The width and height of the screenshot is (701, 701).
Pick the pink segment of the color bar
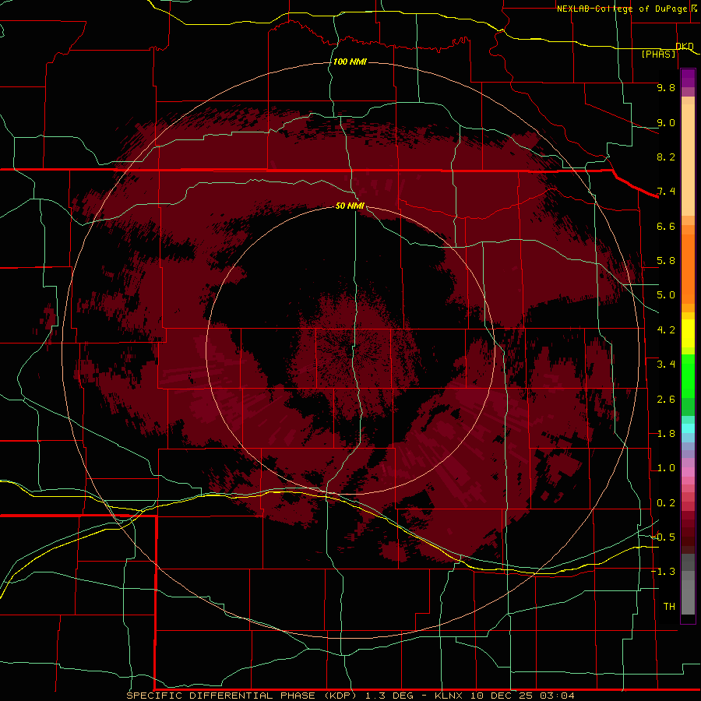[x=688, y=472]
